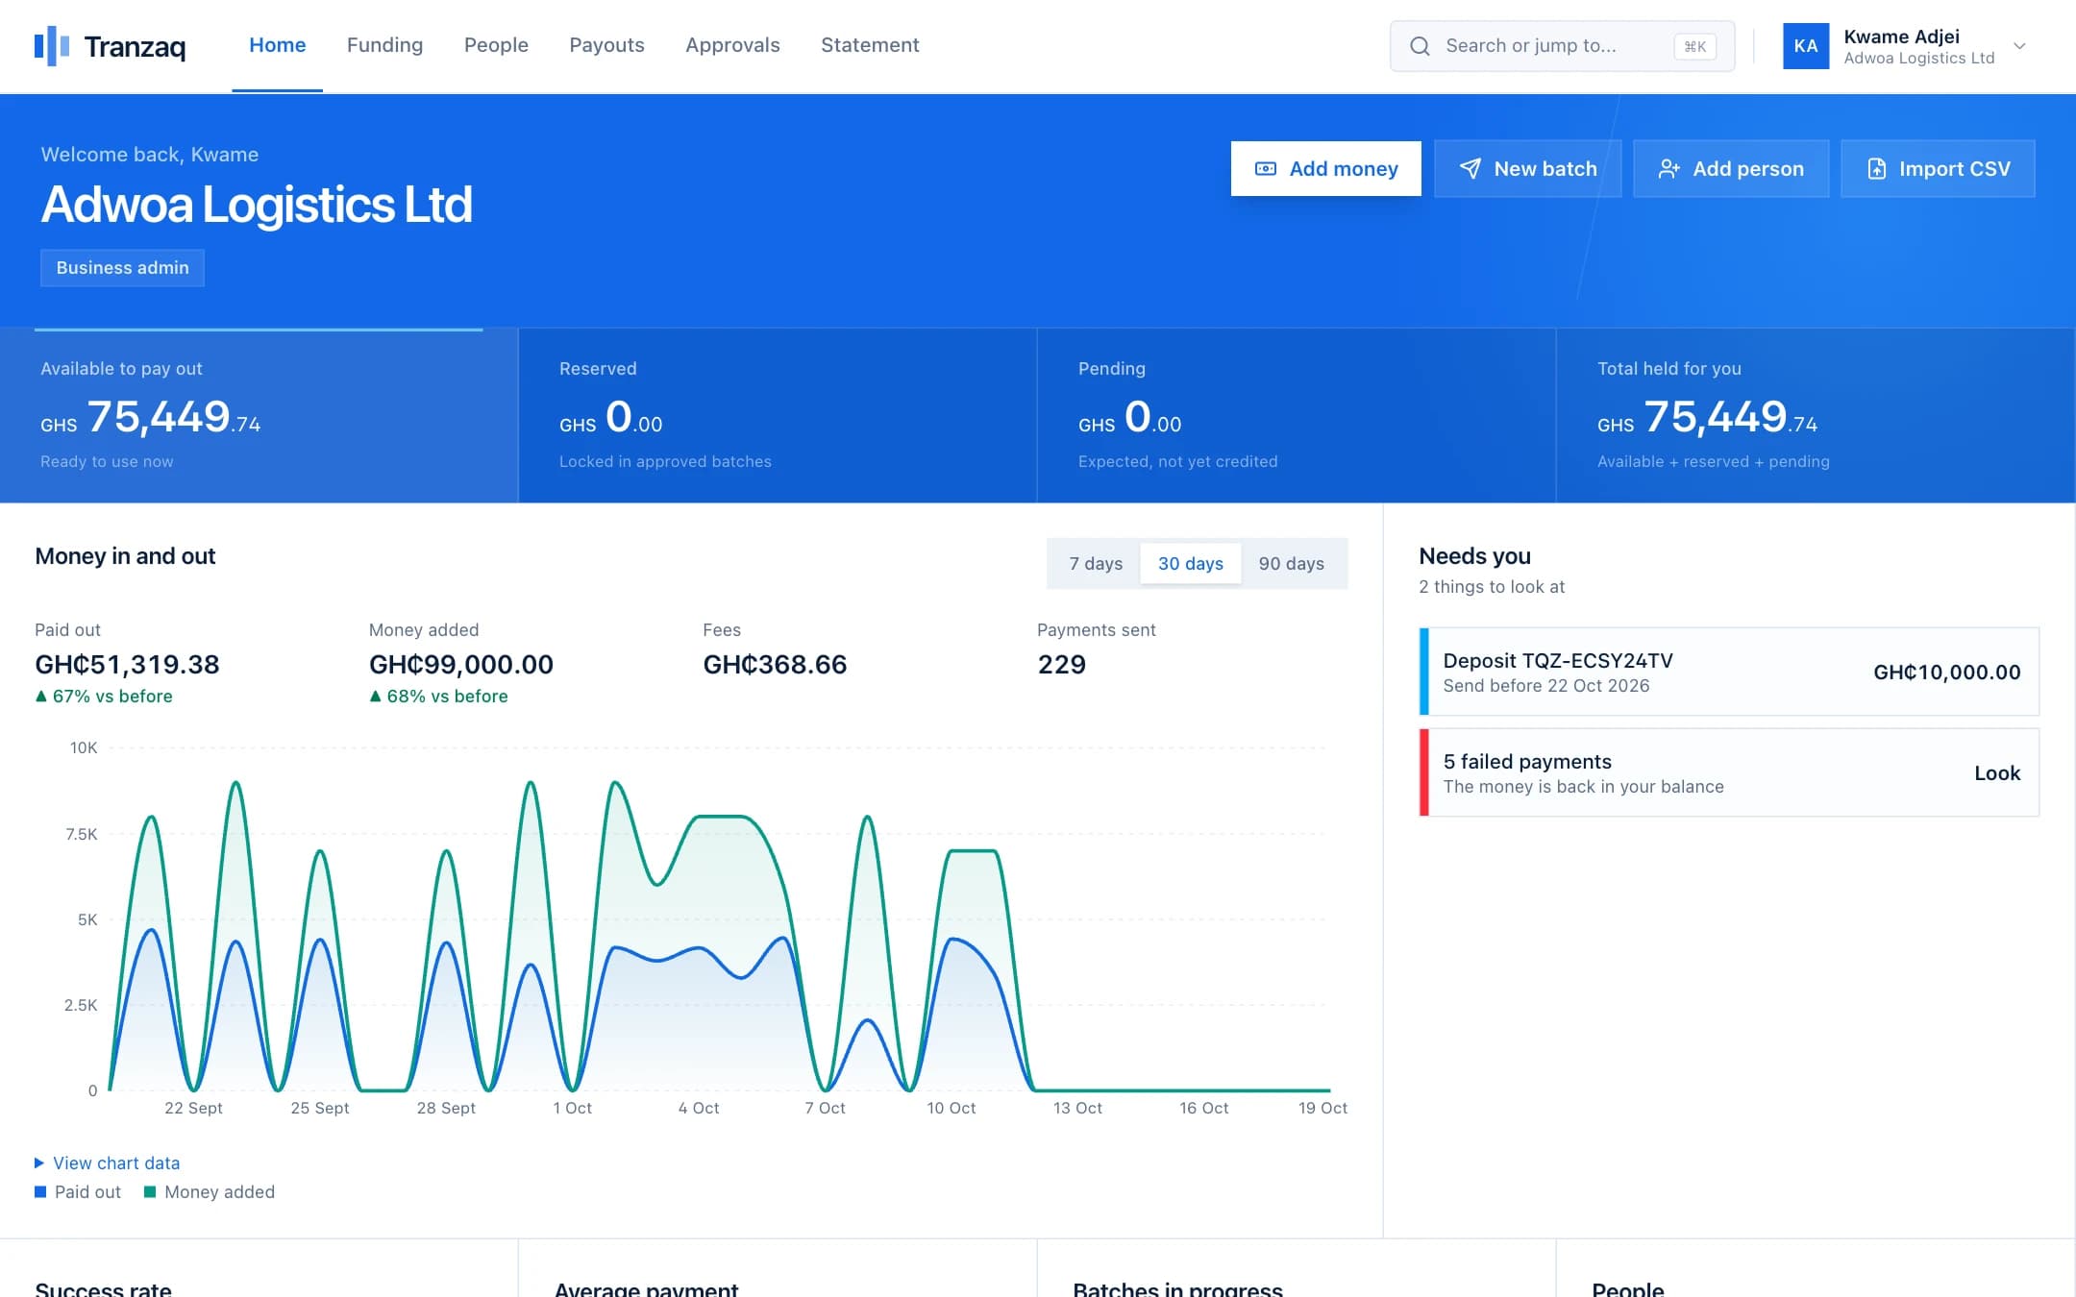Click the search magnifier icon
The width and height of the screenshot is (2076, 1297).
1420,46
